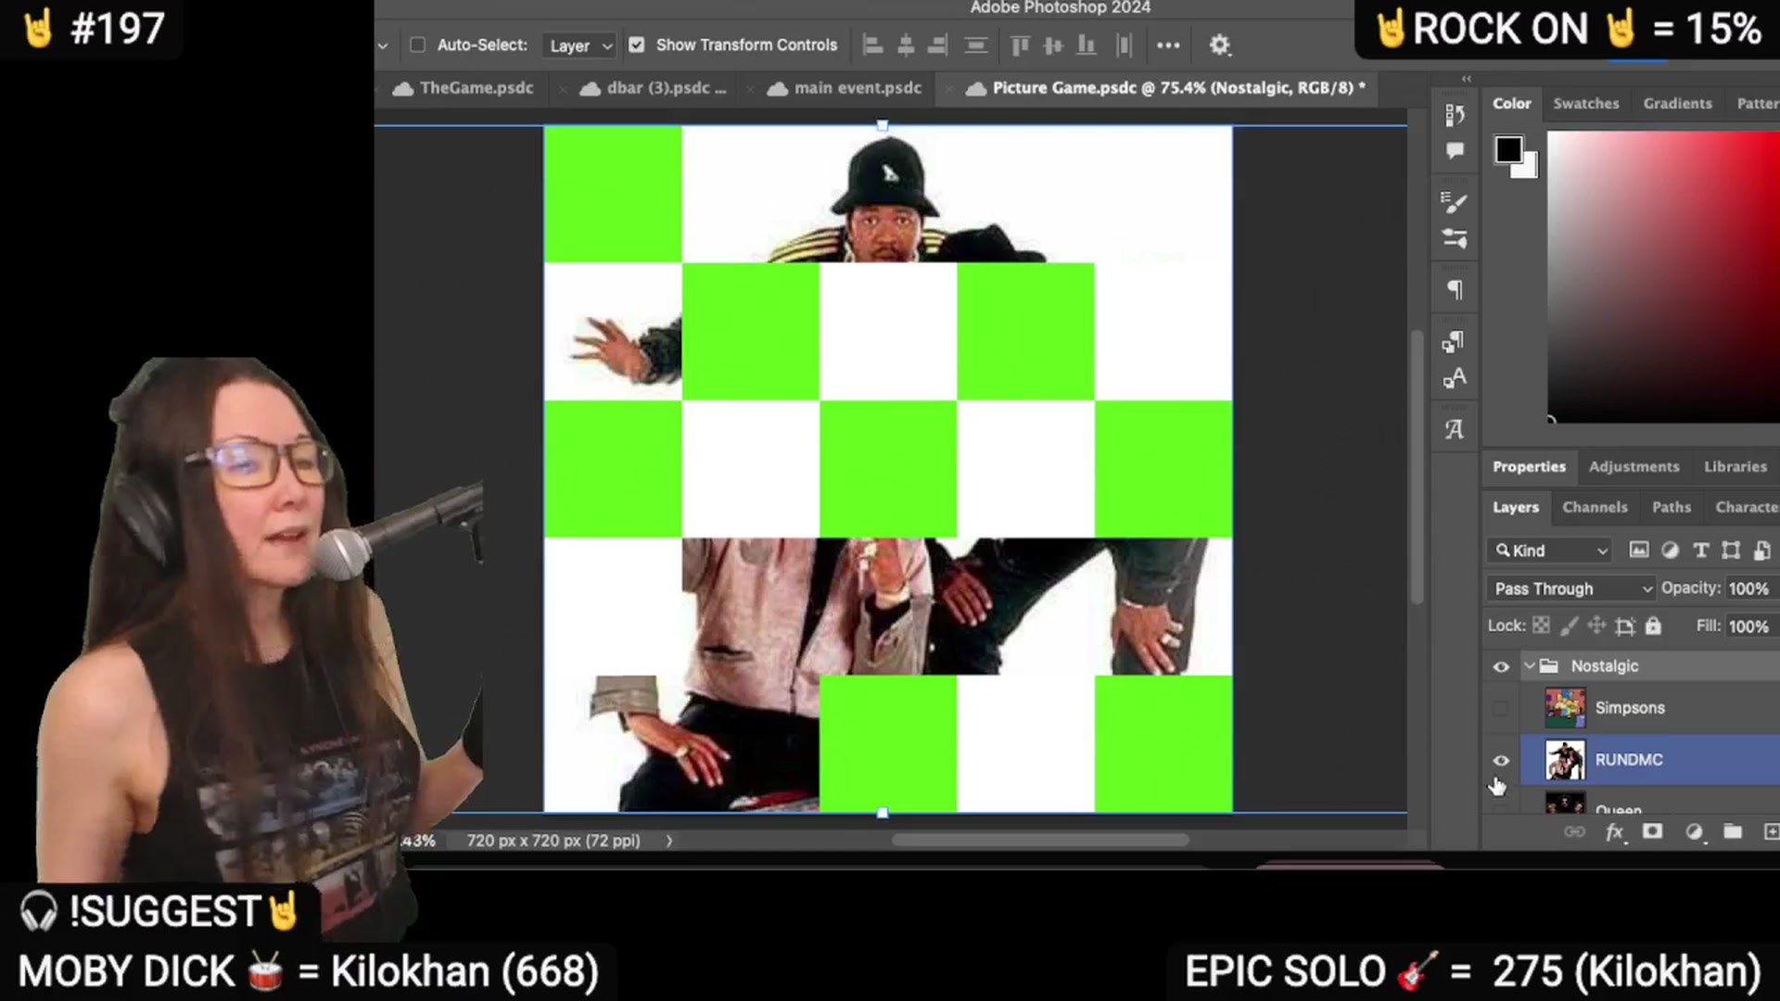Collapse the Nostalgic group
This screenshot has width=1780, height=1001.
pos(1529,666)
